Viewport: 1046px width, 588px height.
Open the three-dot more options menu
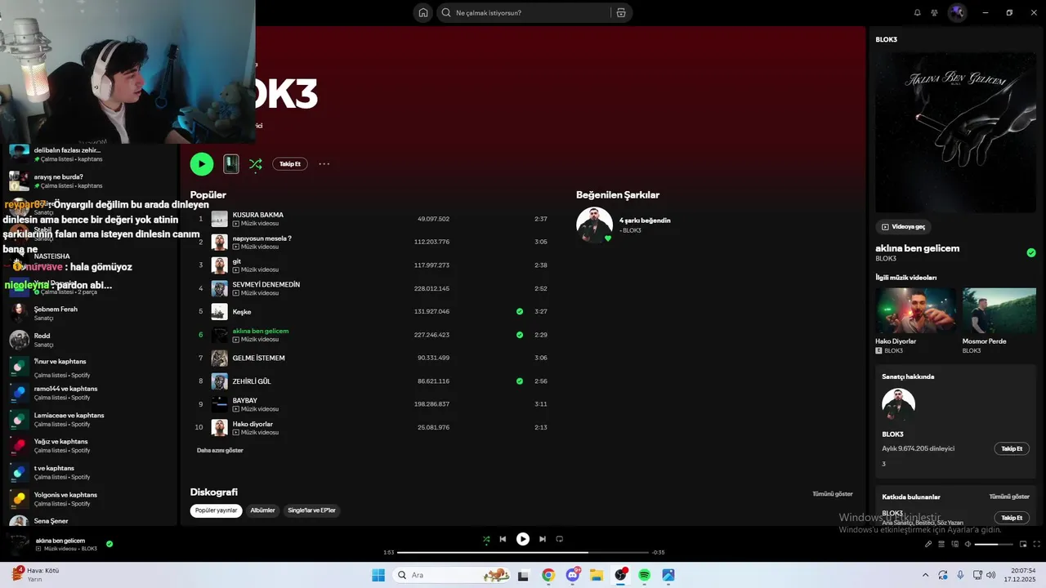[x=324, y=164]
